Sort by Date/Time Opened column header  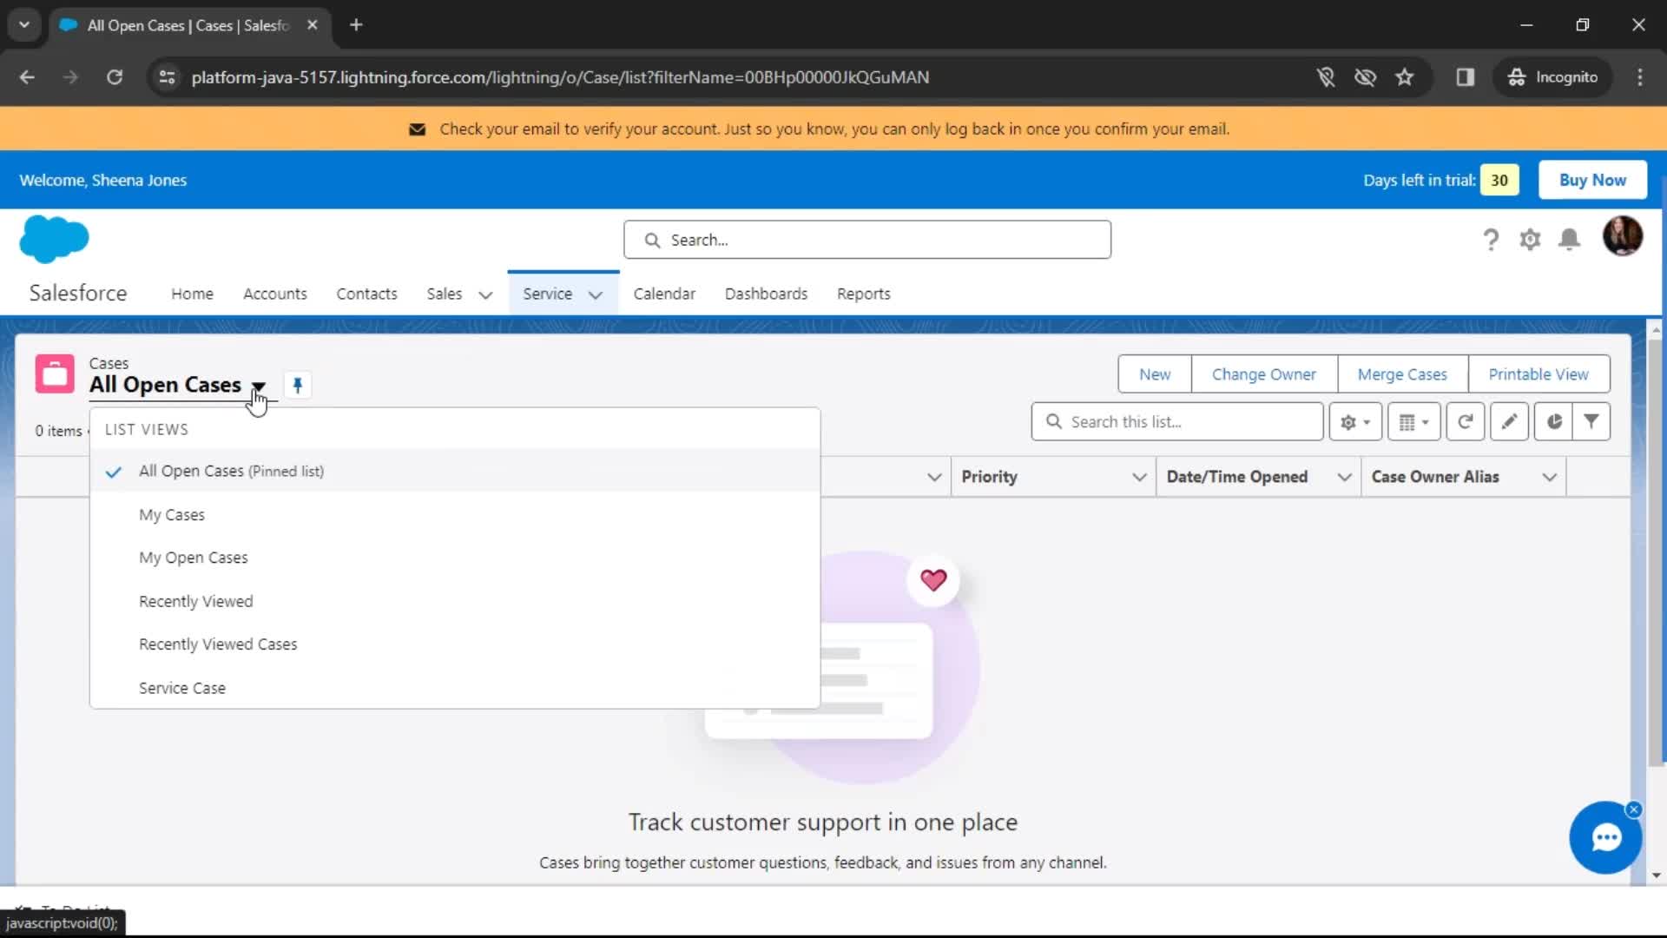1237,477
